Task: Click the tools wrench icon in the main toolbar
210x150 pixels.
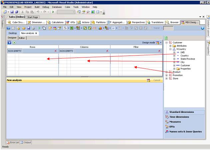Action: (x=88, y=12)
